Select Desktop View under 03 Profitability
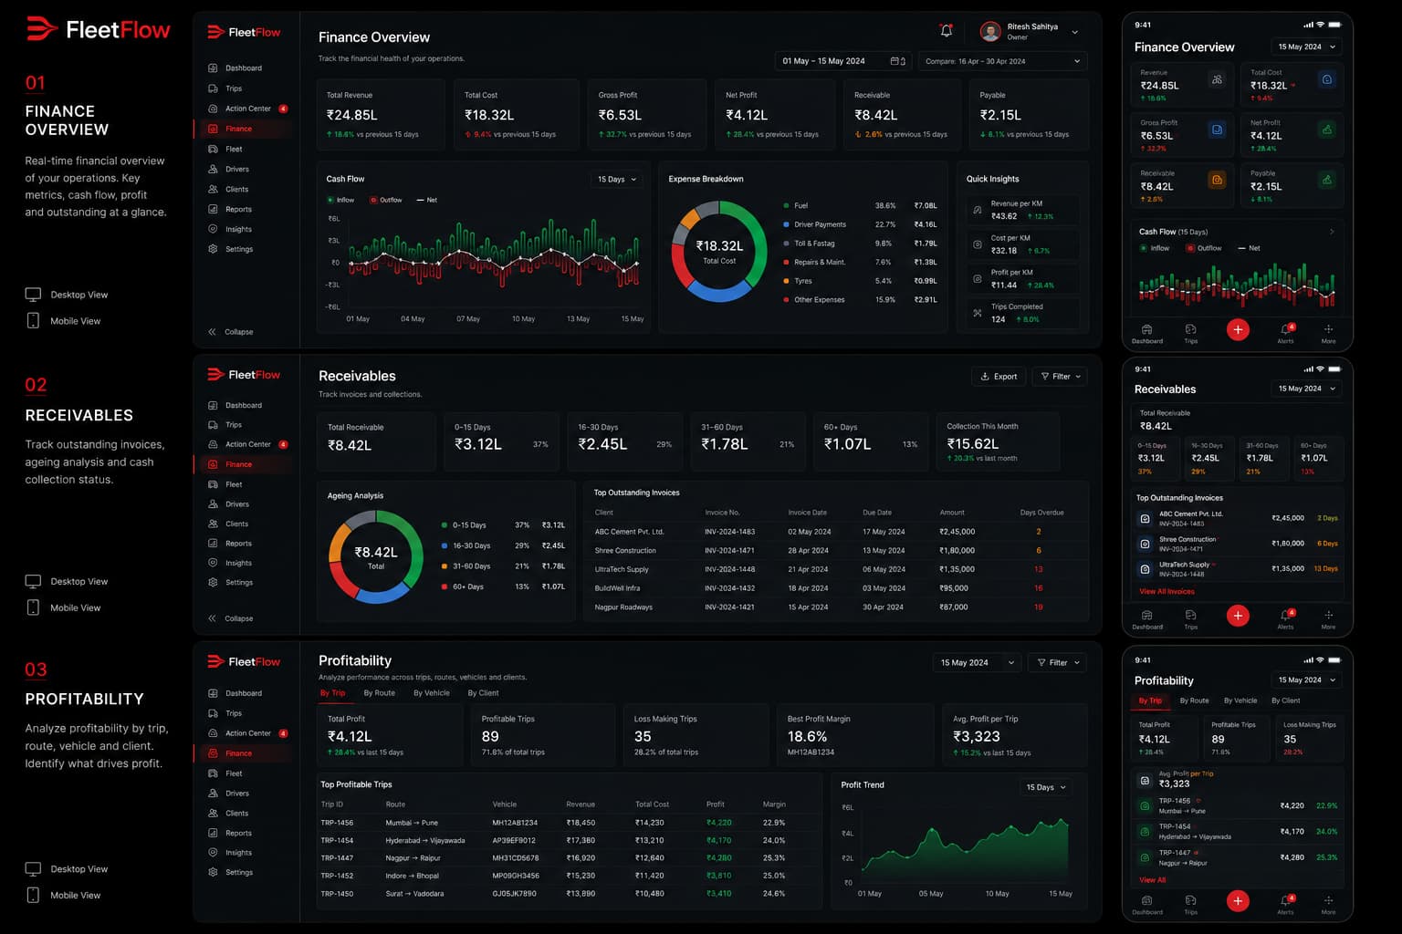Viewport: 1402px width, 934px height. (x=67, y=869)
